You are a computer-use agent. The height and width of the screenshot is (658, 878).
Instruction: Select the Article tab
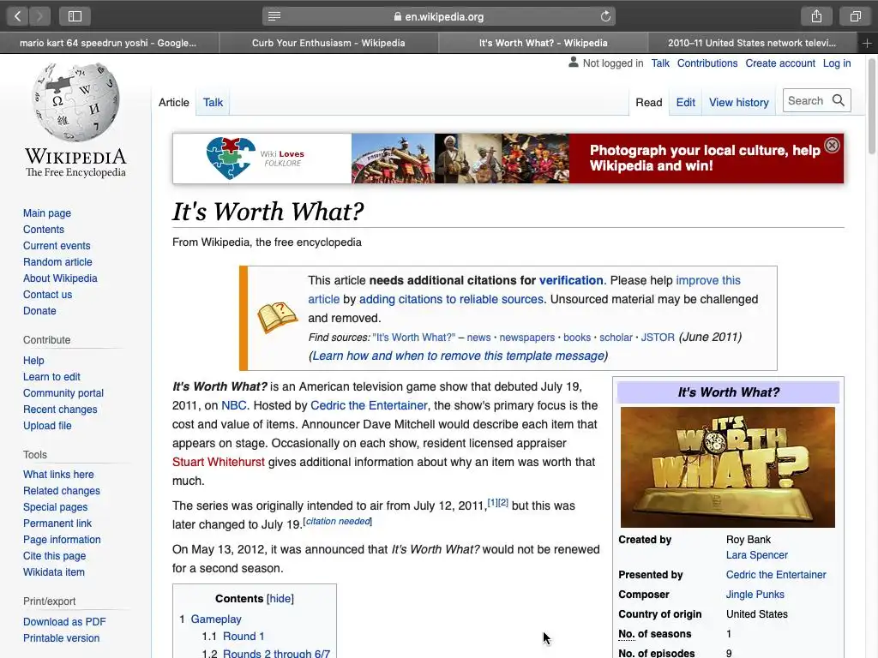pyautogui.click(x=173, y=103)
